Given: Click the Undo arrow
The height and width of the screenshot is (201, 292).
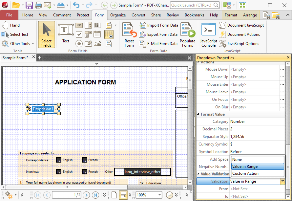Looking at the screenshot, I should tap(76, 5).
